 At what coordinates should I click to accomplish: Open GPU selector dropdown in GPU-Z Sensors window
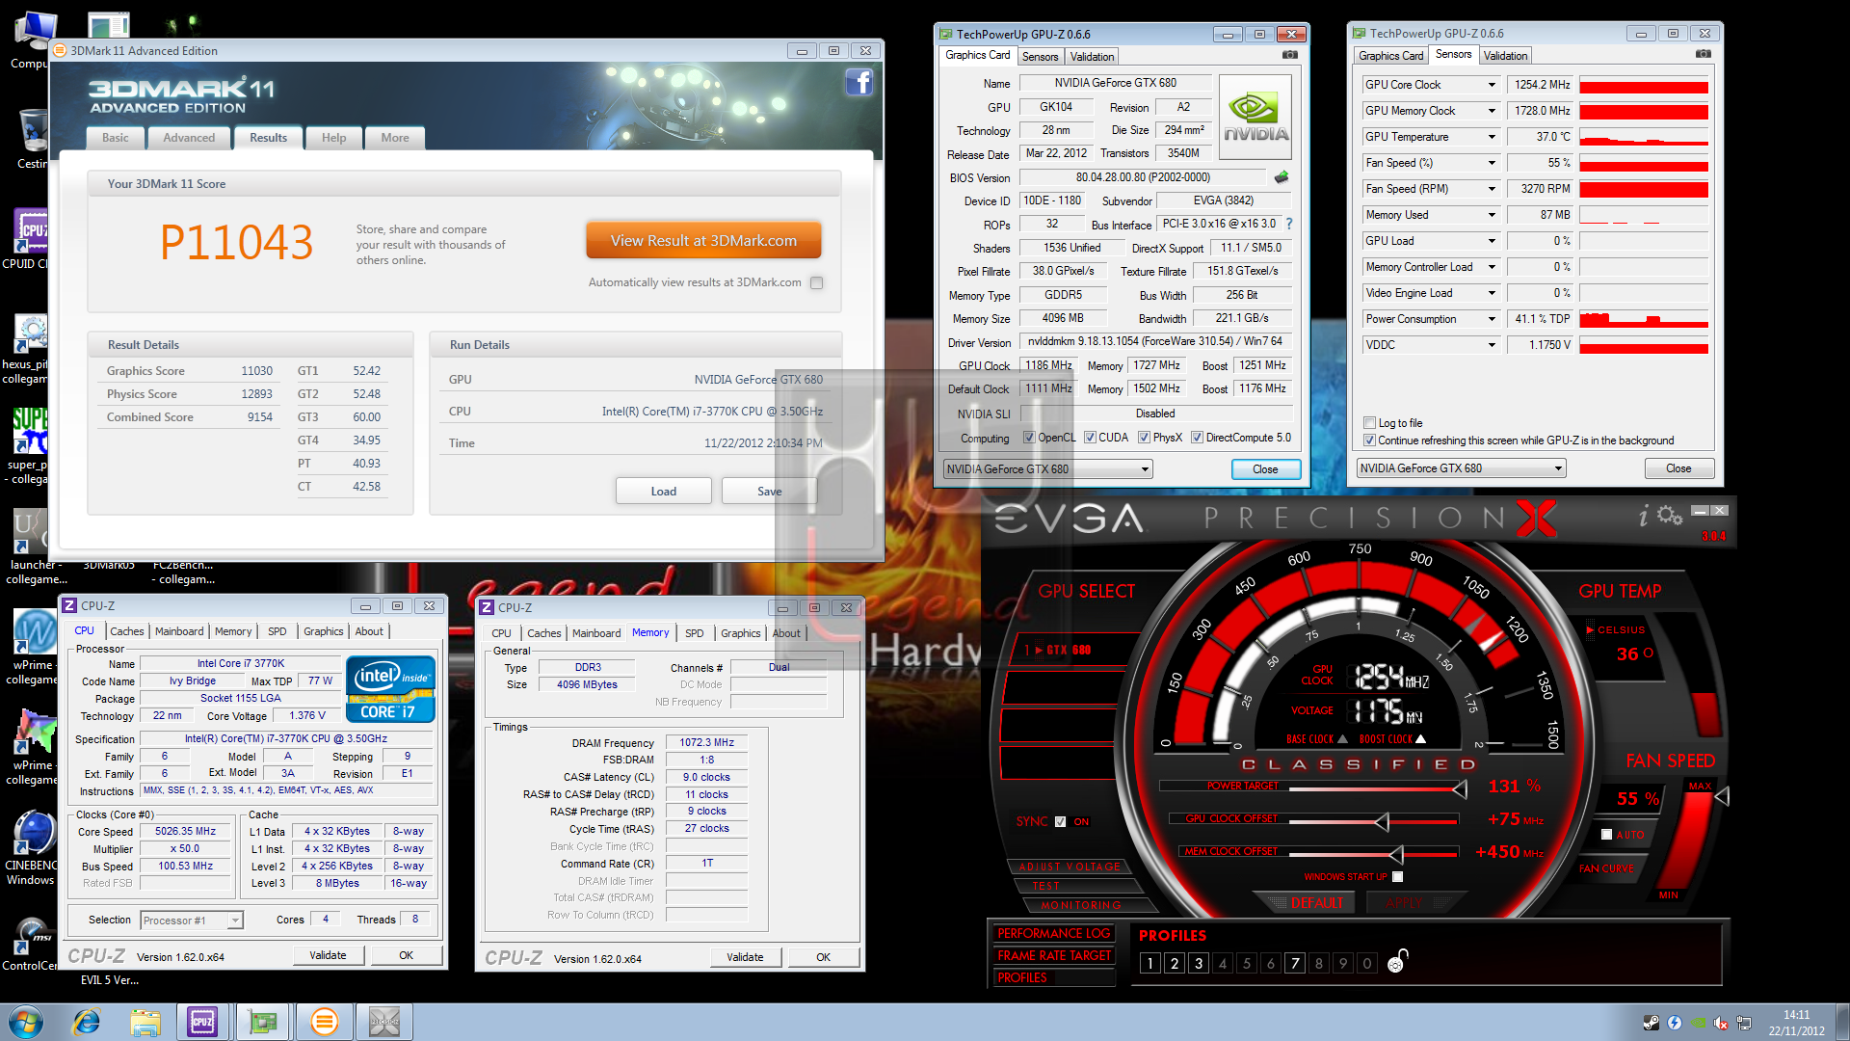coord(1461,468)
